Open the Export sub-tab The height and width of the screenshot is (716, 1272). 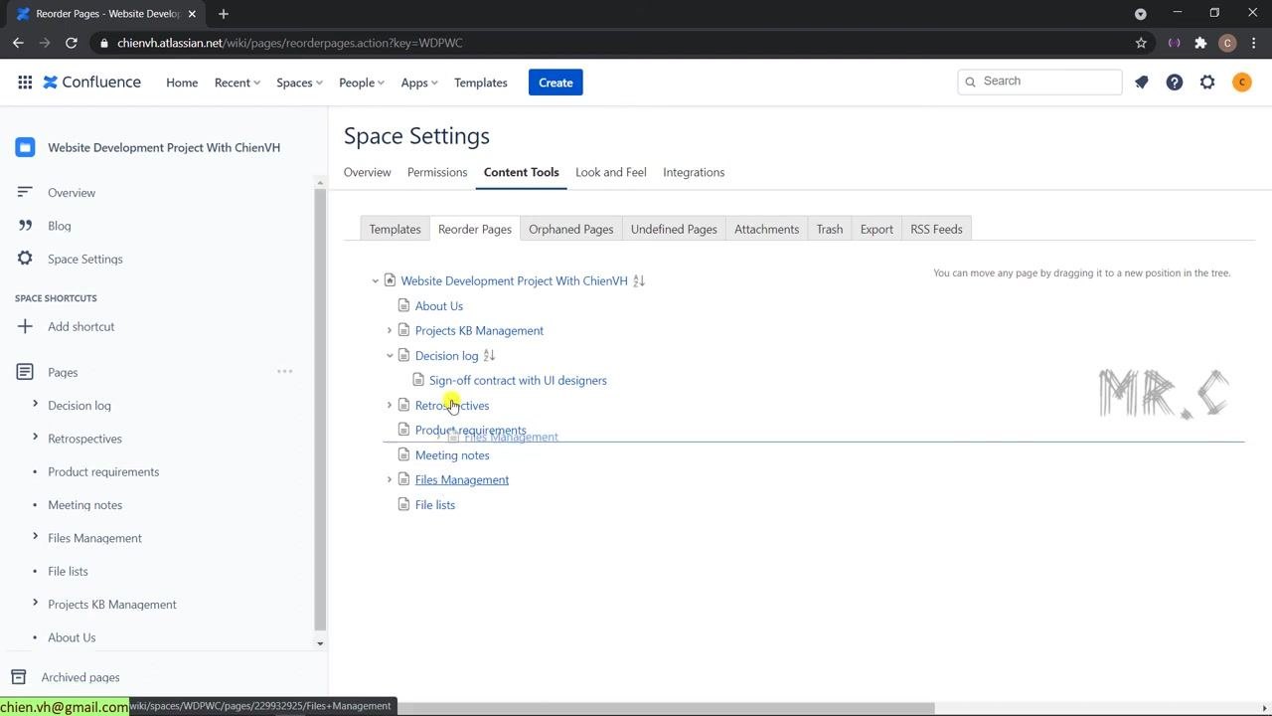(876, 229)
